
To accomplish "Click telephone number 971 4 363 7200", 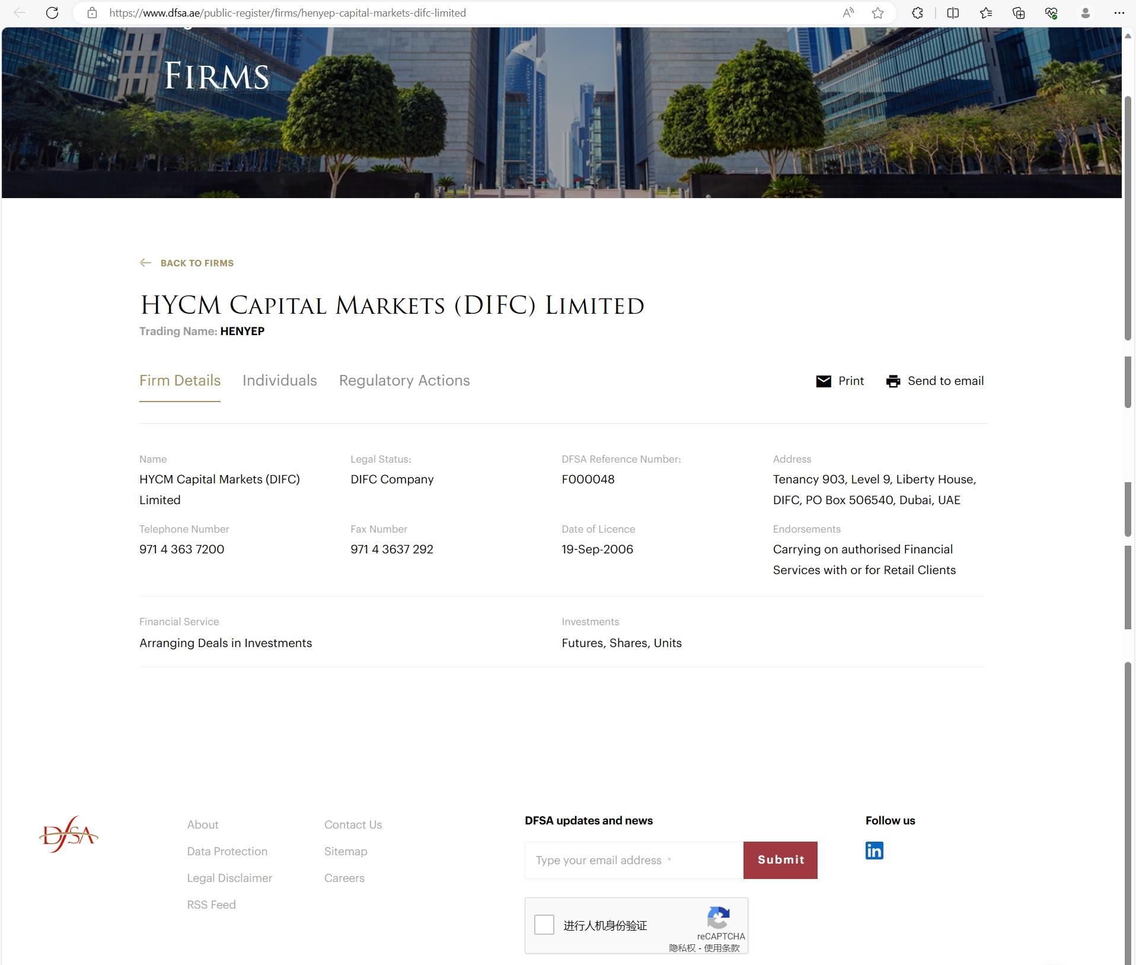I will (x=181, y=549).
